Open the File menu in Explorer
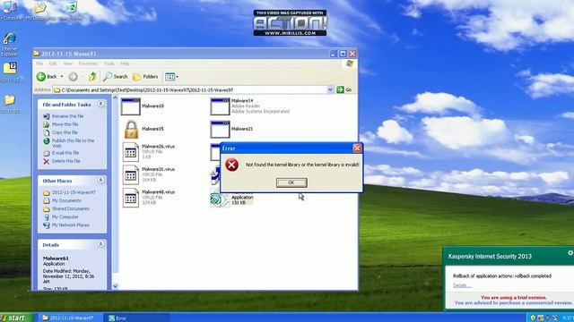The image size is (574, 322). point(39,64)
